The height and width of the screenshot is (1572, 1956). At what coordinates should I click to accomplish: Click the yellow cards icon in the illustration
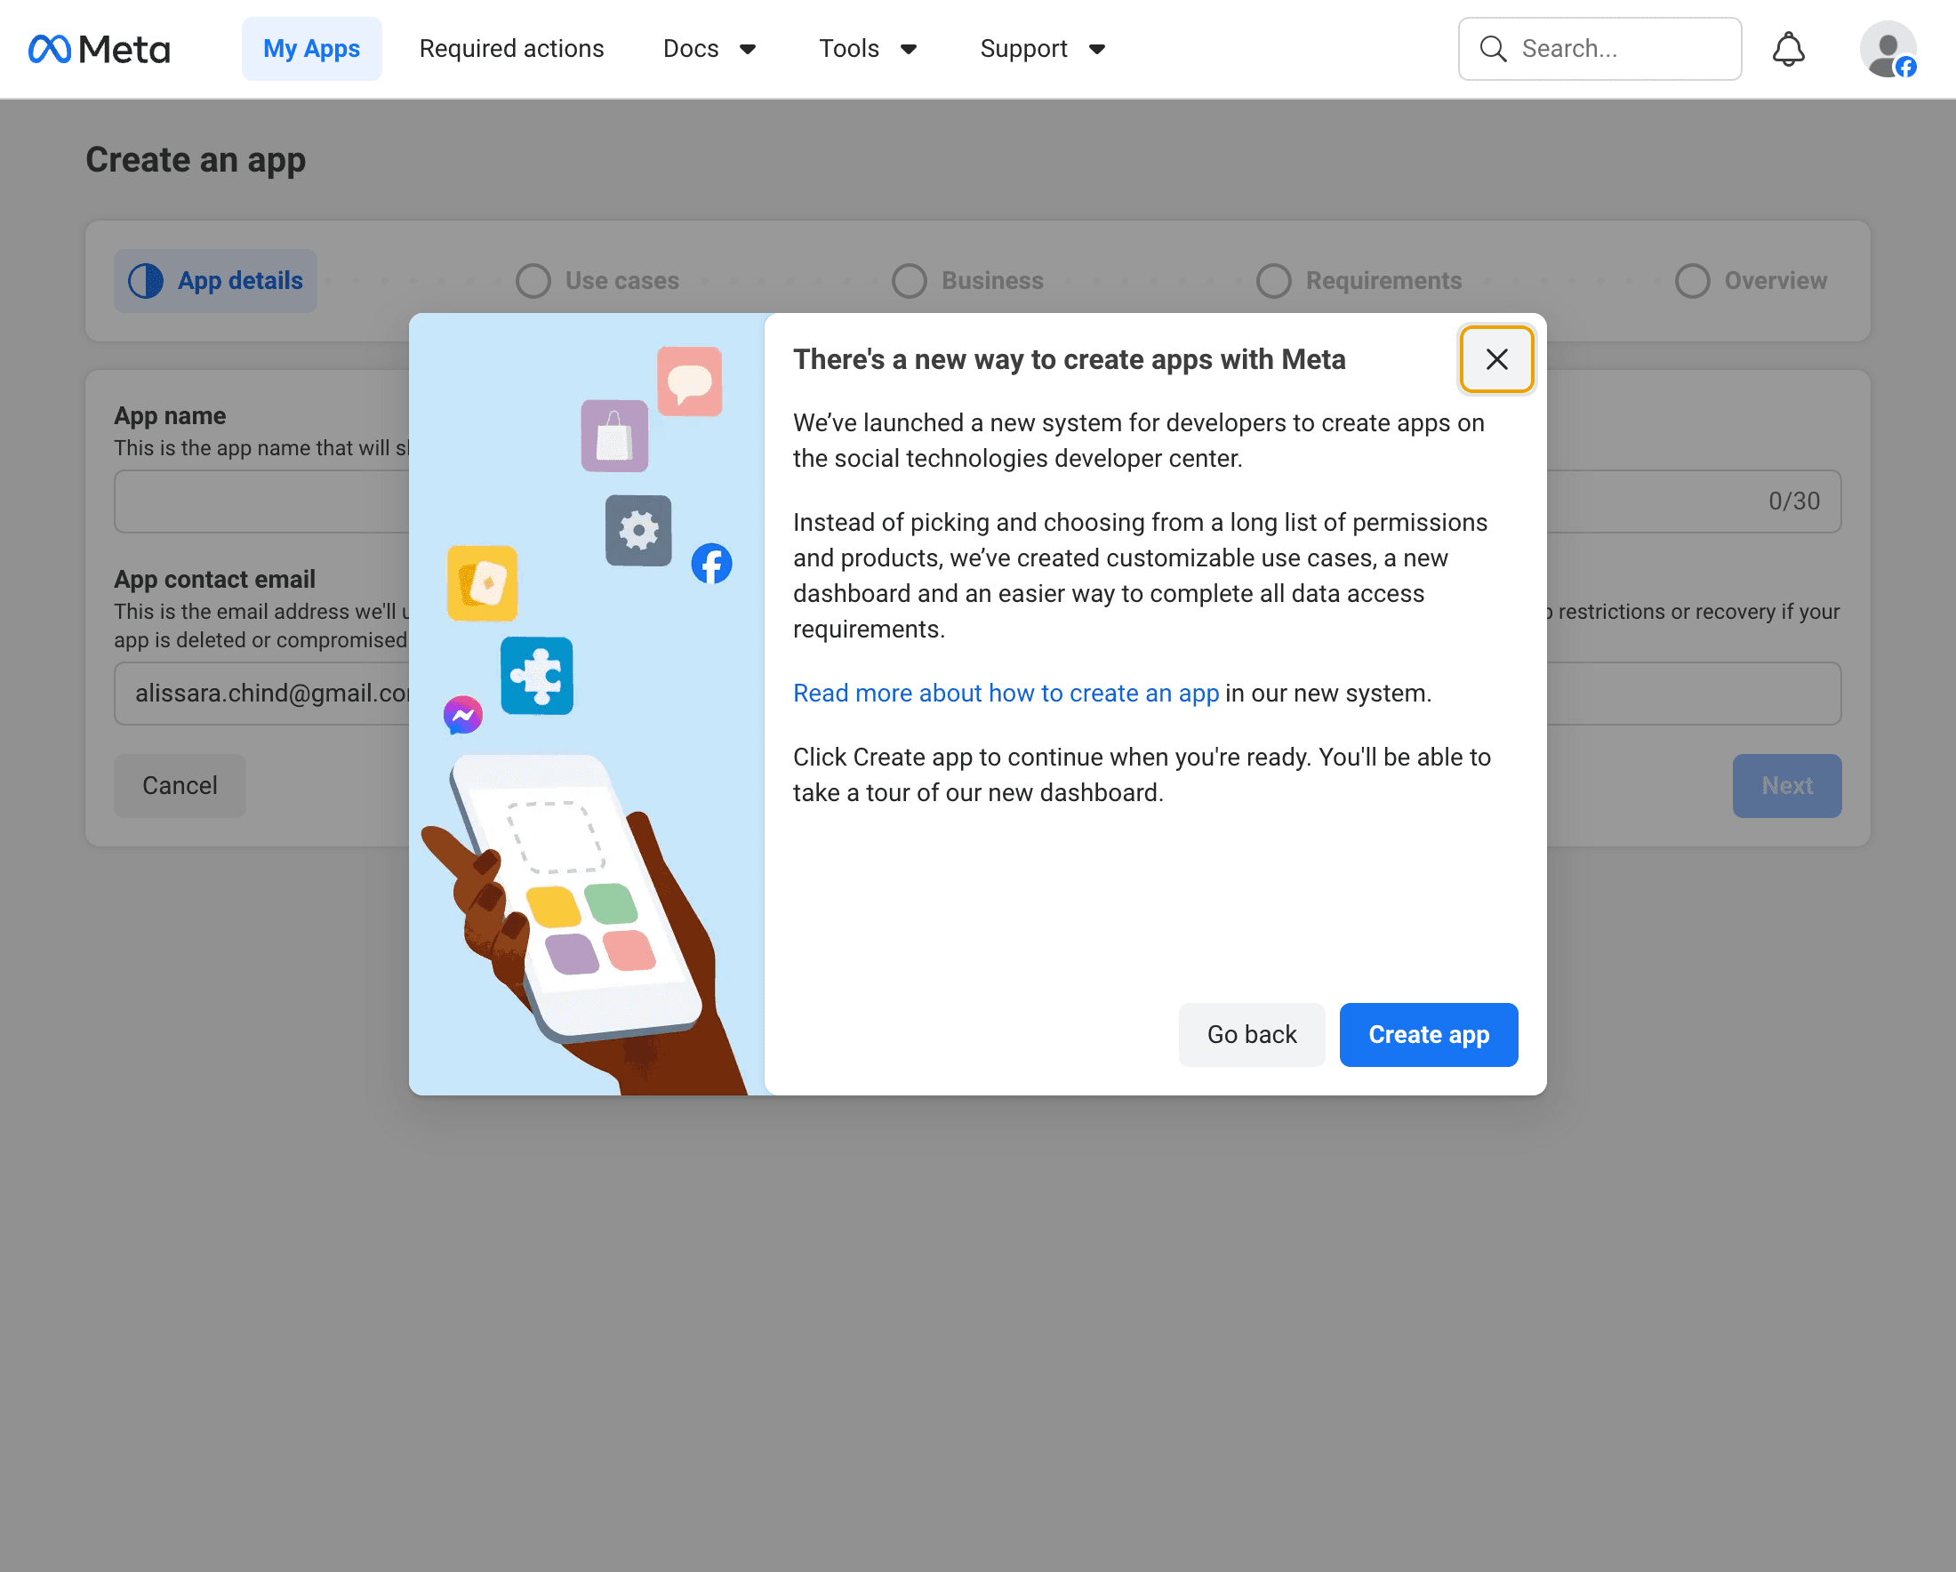[483, 583]
